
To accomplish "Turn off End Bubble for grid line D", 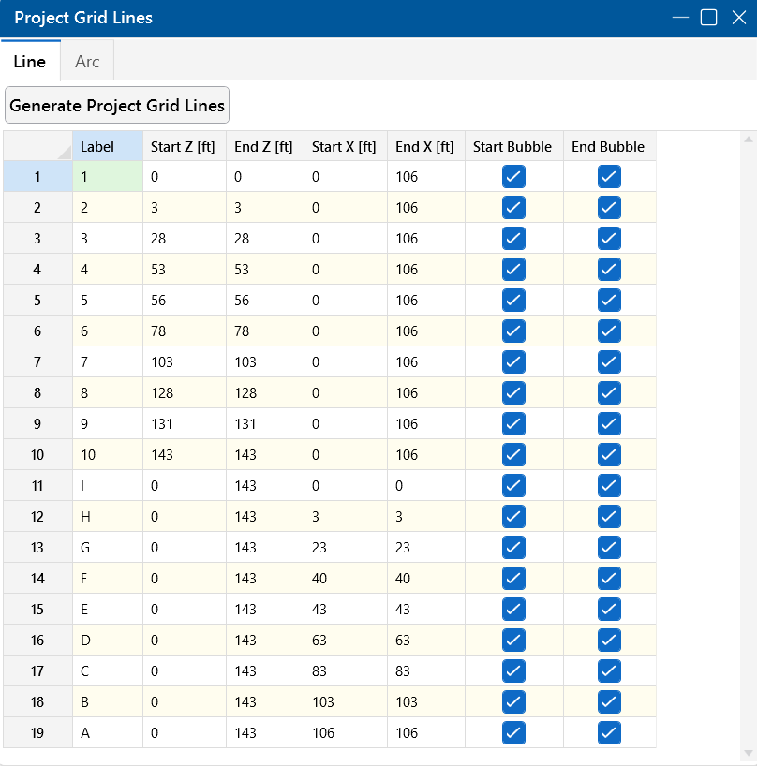I will click(x=609, y=641).
